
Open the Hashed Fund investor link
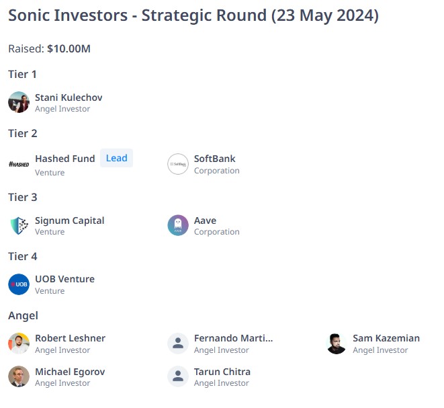(x=65, y=159)
